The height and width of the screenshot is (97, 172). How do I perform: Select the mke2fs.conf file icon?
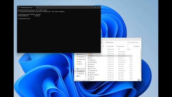pos(88,77)
